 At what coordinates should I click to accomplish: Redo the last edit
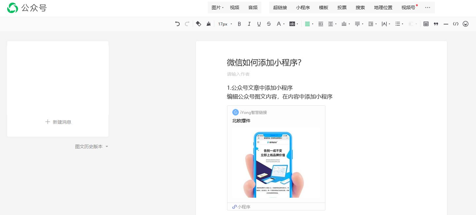pos(187,23)
